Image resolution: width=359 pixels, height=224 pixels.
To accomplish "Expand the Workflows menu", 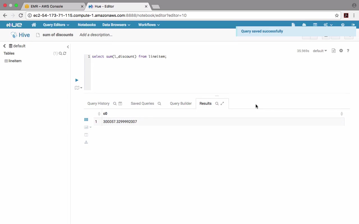I will pos(149,25).
